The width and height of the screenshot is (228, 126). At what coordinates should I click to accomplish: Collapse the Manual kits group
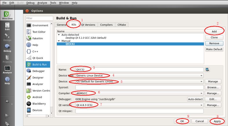(x=59, y=41)
